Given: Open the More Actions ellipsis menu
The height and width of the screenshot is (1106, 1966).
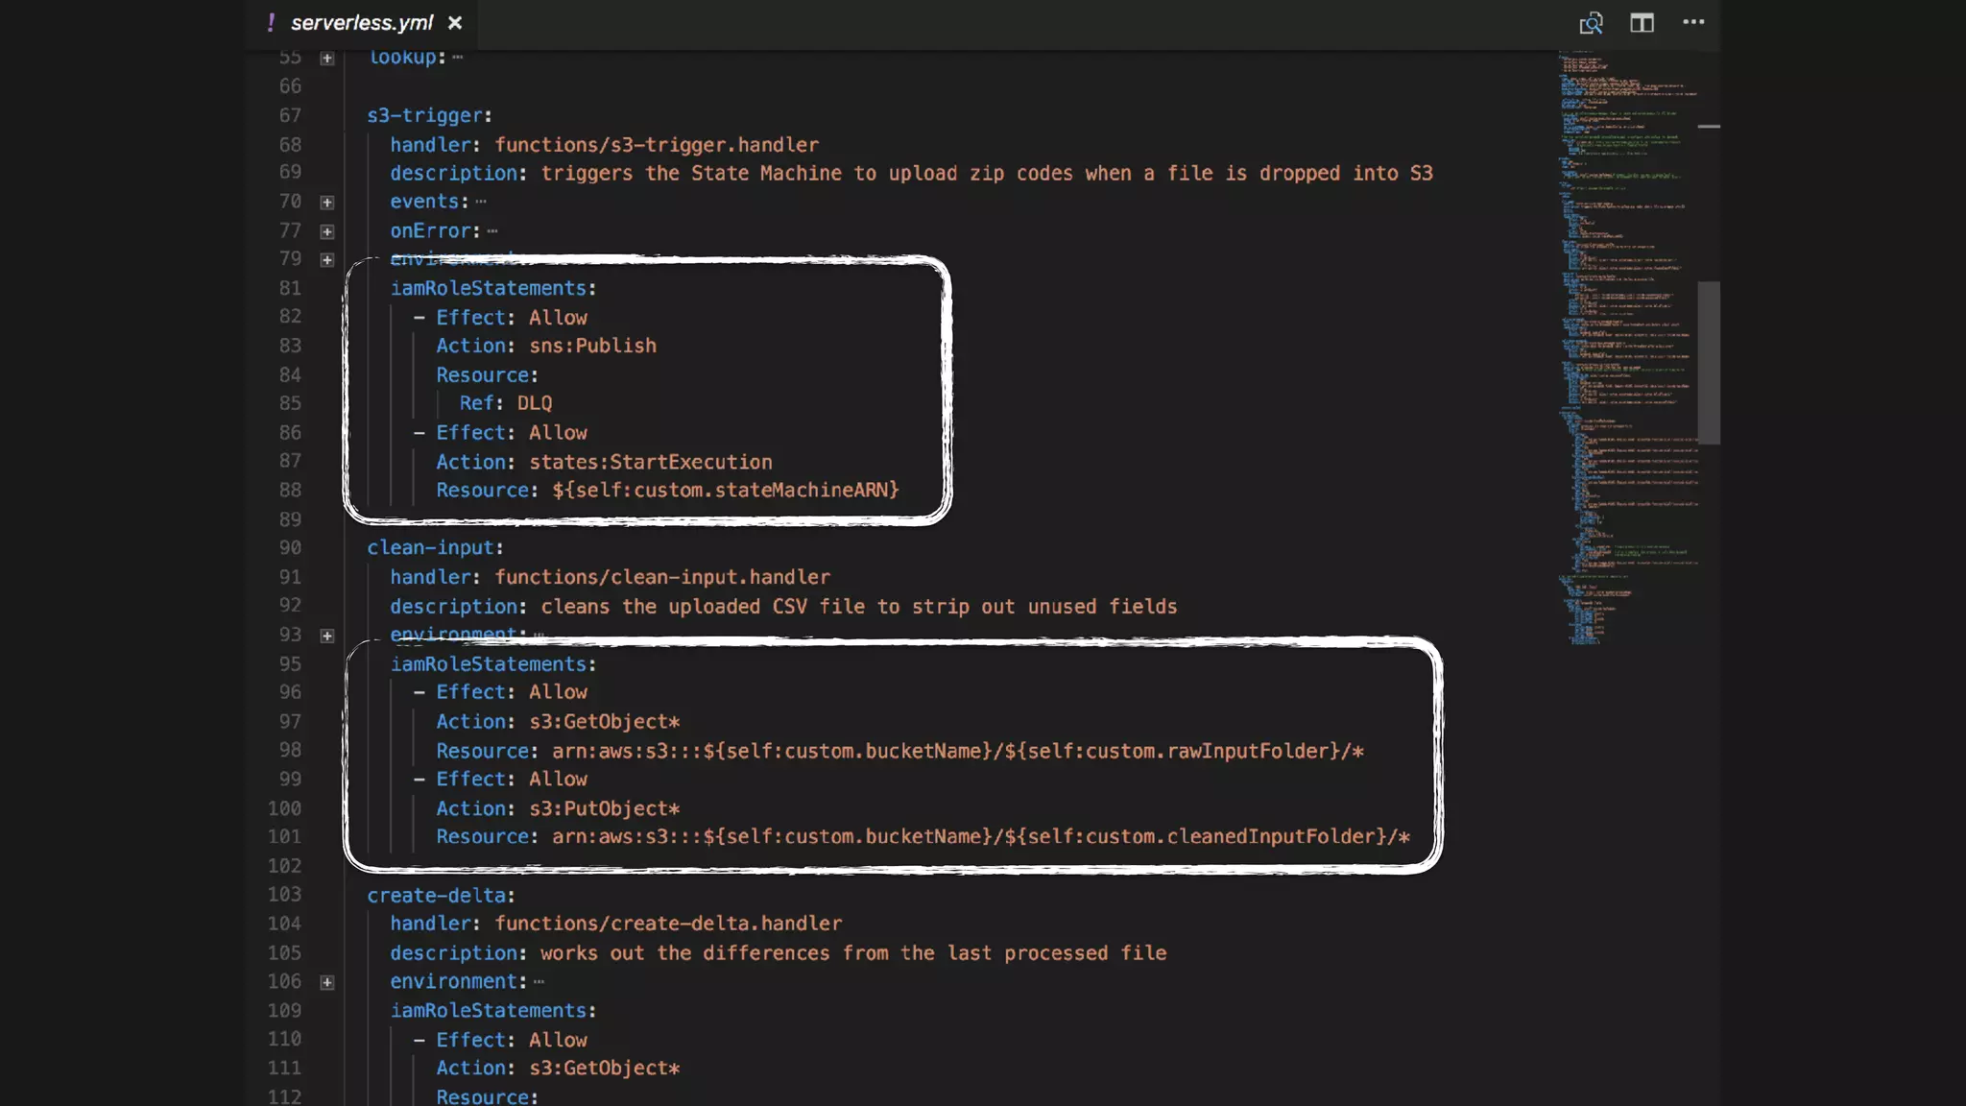Looking at the screenshot, I should (1693, 22).
